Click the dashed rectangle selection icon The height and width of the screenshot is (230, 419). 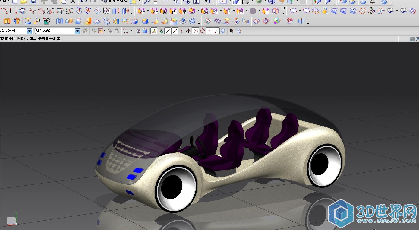click(126, 31)
